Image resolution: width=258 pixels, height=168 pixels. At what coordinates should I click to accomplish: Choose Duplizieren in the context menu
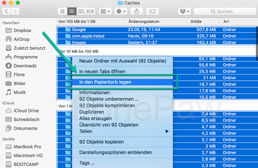(123, 112)
